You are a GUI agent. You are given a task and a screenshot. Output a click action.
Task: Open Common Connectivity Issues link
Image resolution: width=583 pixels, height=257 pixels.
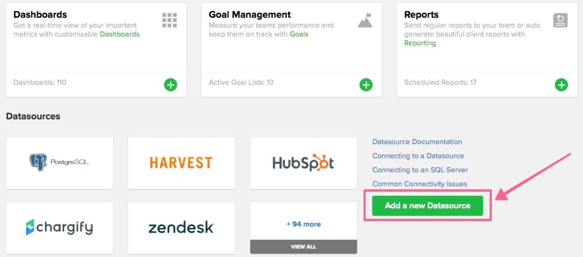click(420, 184)
